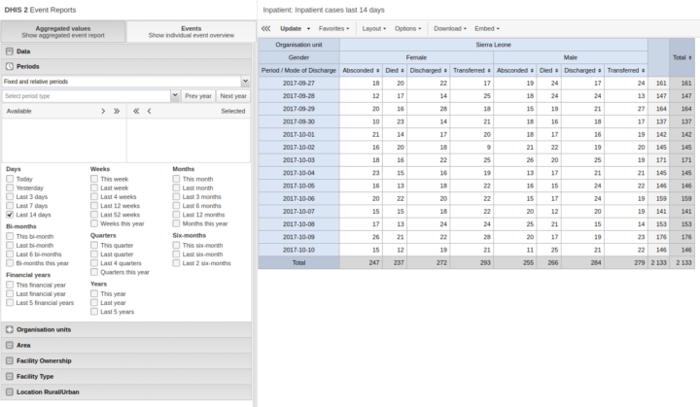Check Last 5 financial years checkbox
The width and height of the screenshot is (700, 407).
[10, 302]
